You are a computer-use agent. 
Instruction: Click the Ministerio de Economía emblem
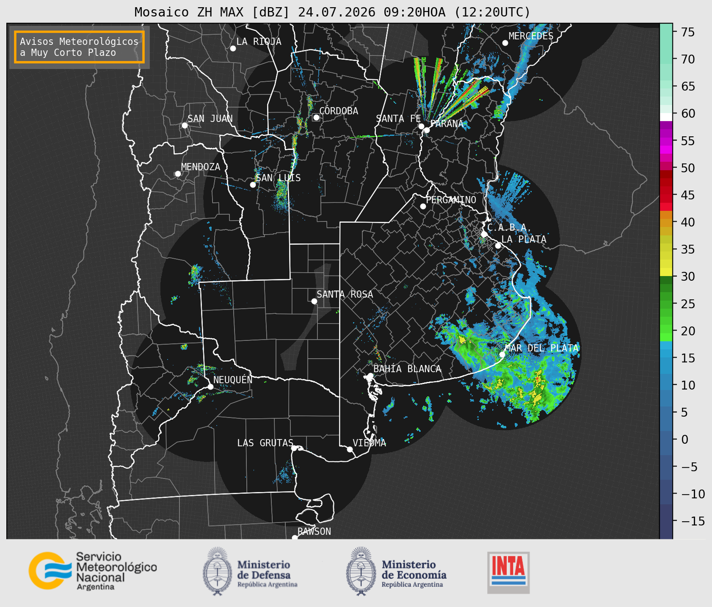pos(361,571)
